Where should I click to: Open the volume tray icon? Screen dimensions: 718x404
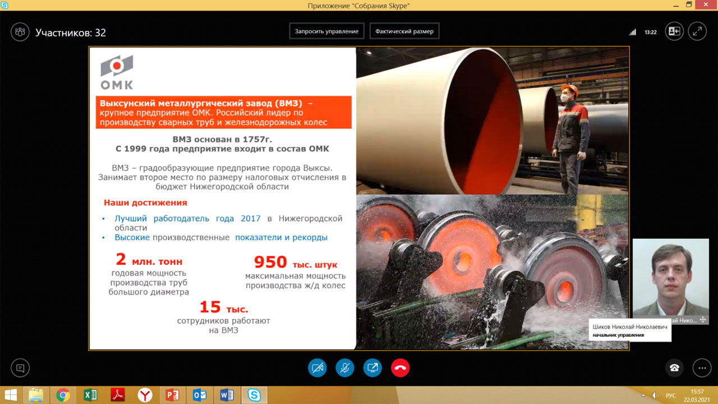[x=656, y=396]
